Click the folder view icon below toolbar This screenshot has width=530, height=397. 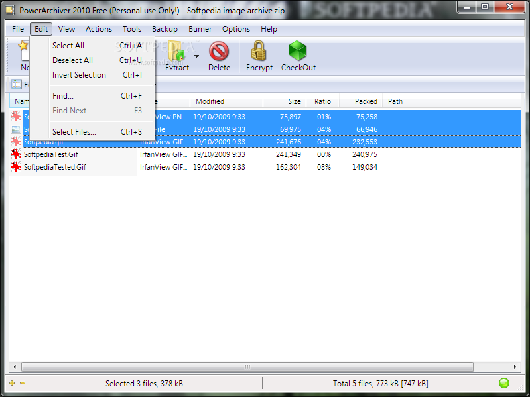(16, 84)
